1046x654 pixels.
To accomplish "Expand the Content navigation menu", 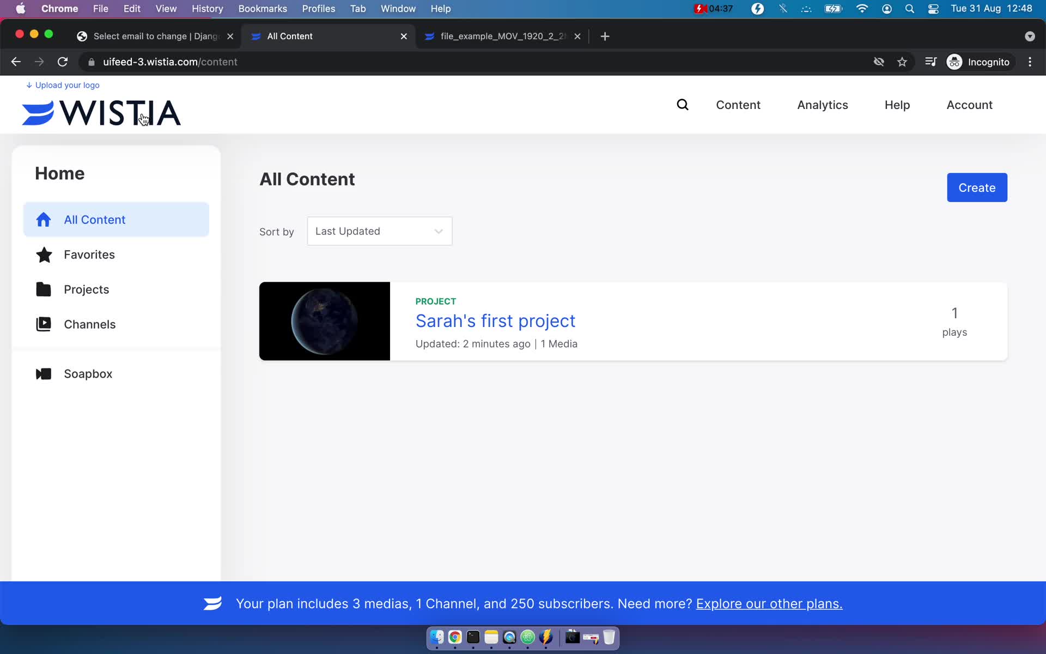I will [739, 105].
